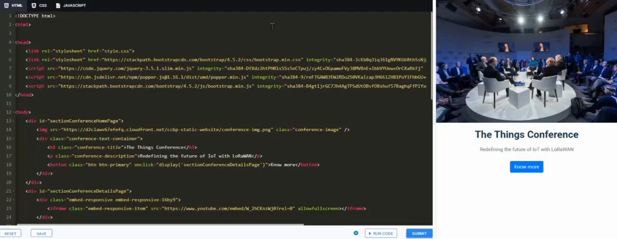The image size is (617, 239).
Task: Click the SAVE button
Action: [x=41, y=233]
